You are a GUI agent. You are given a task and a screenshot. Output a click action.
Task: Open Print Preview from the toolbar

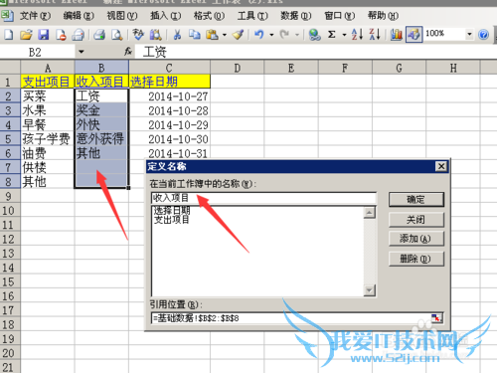[116, 35]
